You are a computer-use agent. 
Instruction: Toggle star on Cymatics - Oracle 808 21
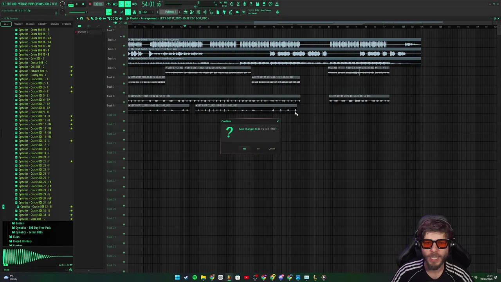tap(71, 161)
